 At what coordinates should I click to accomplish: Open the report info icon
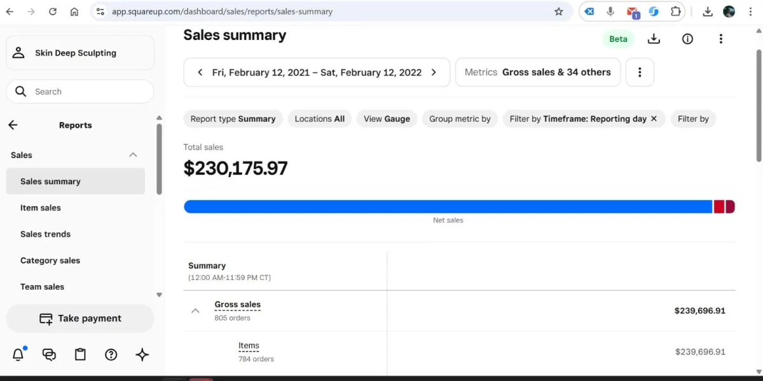(687, 39)
